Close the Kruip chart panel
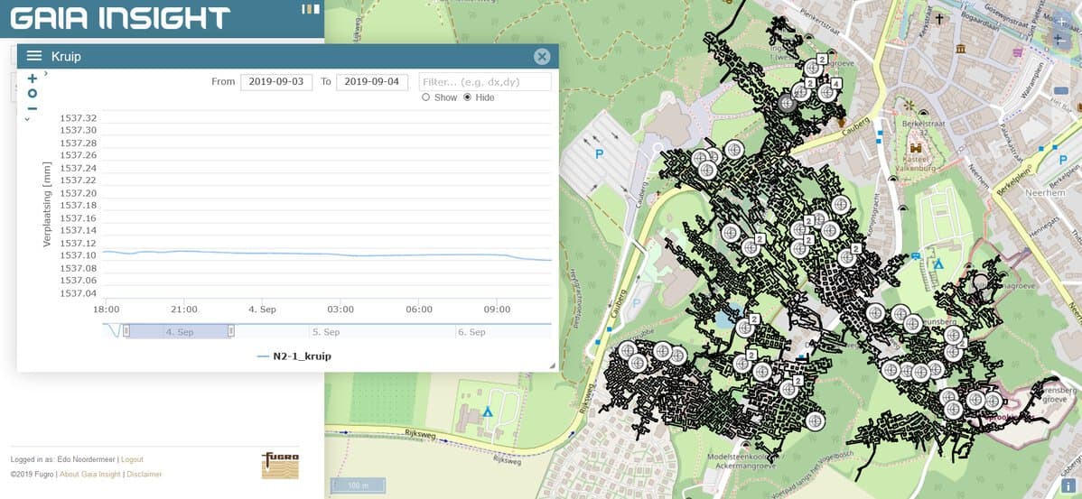This screenshot has width=1082, height=499. (542, 57)
